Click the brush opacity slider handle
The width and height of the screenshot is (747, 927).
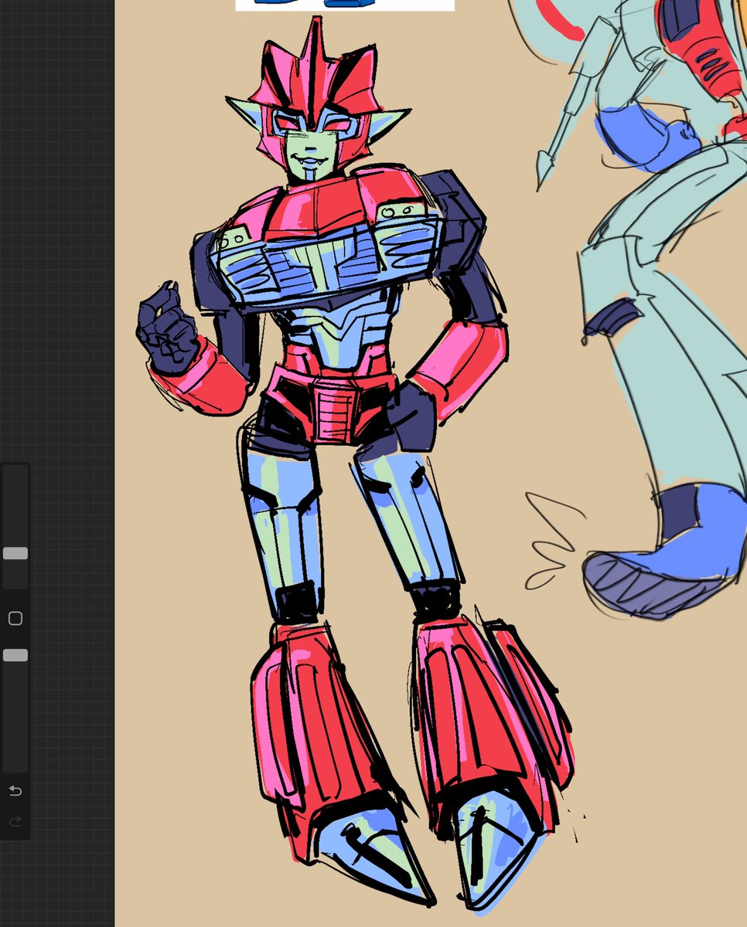15,655
